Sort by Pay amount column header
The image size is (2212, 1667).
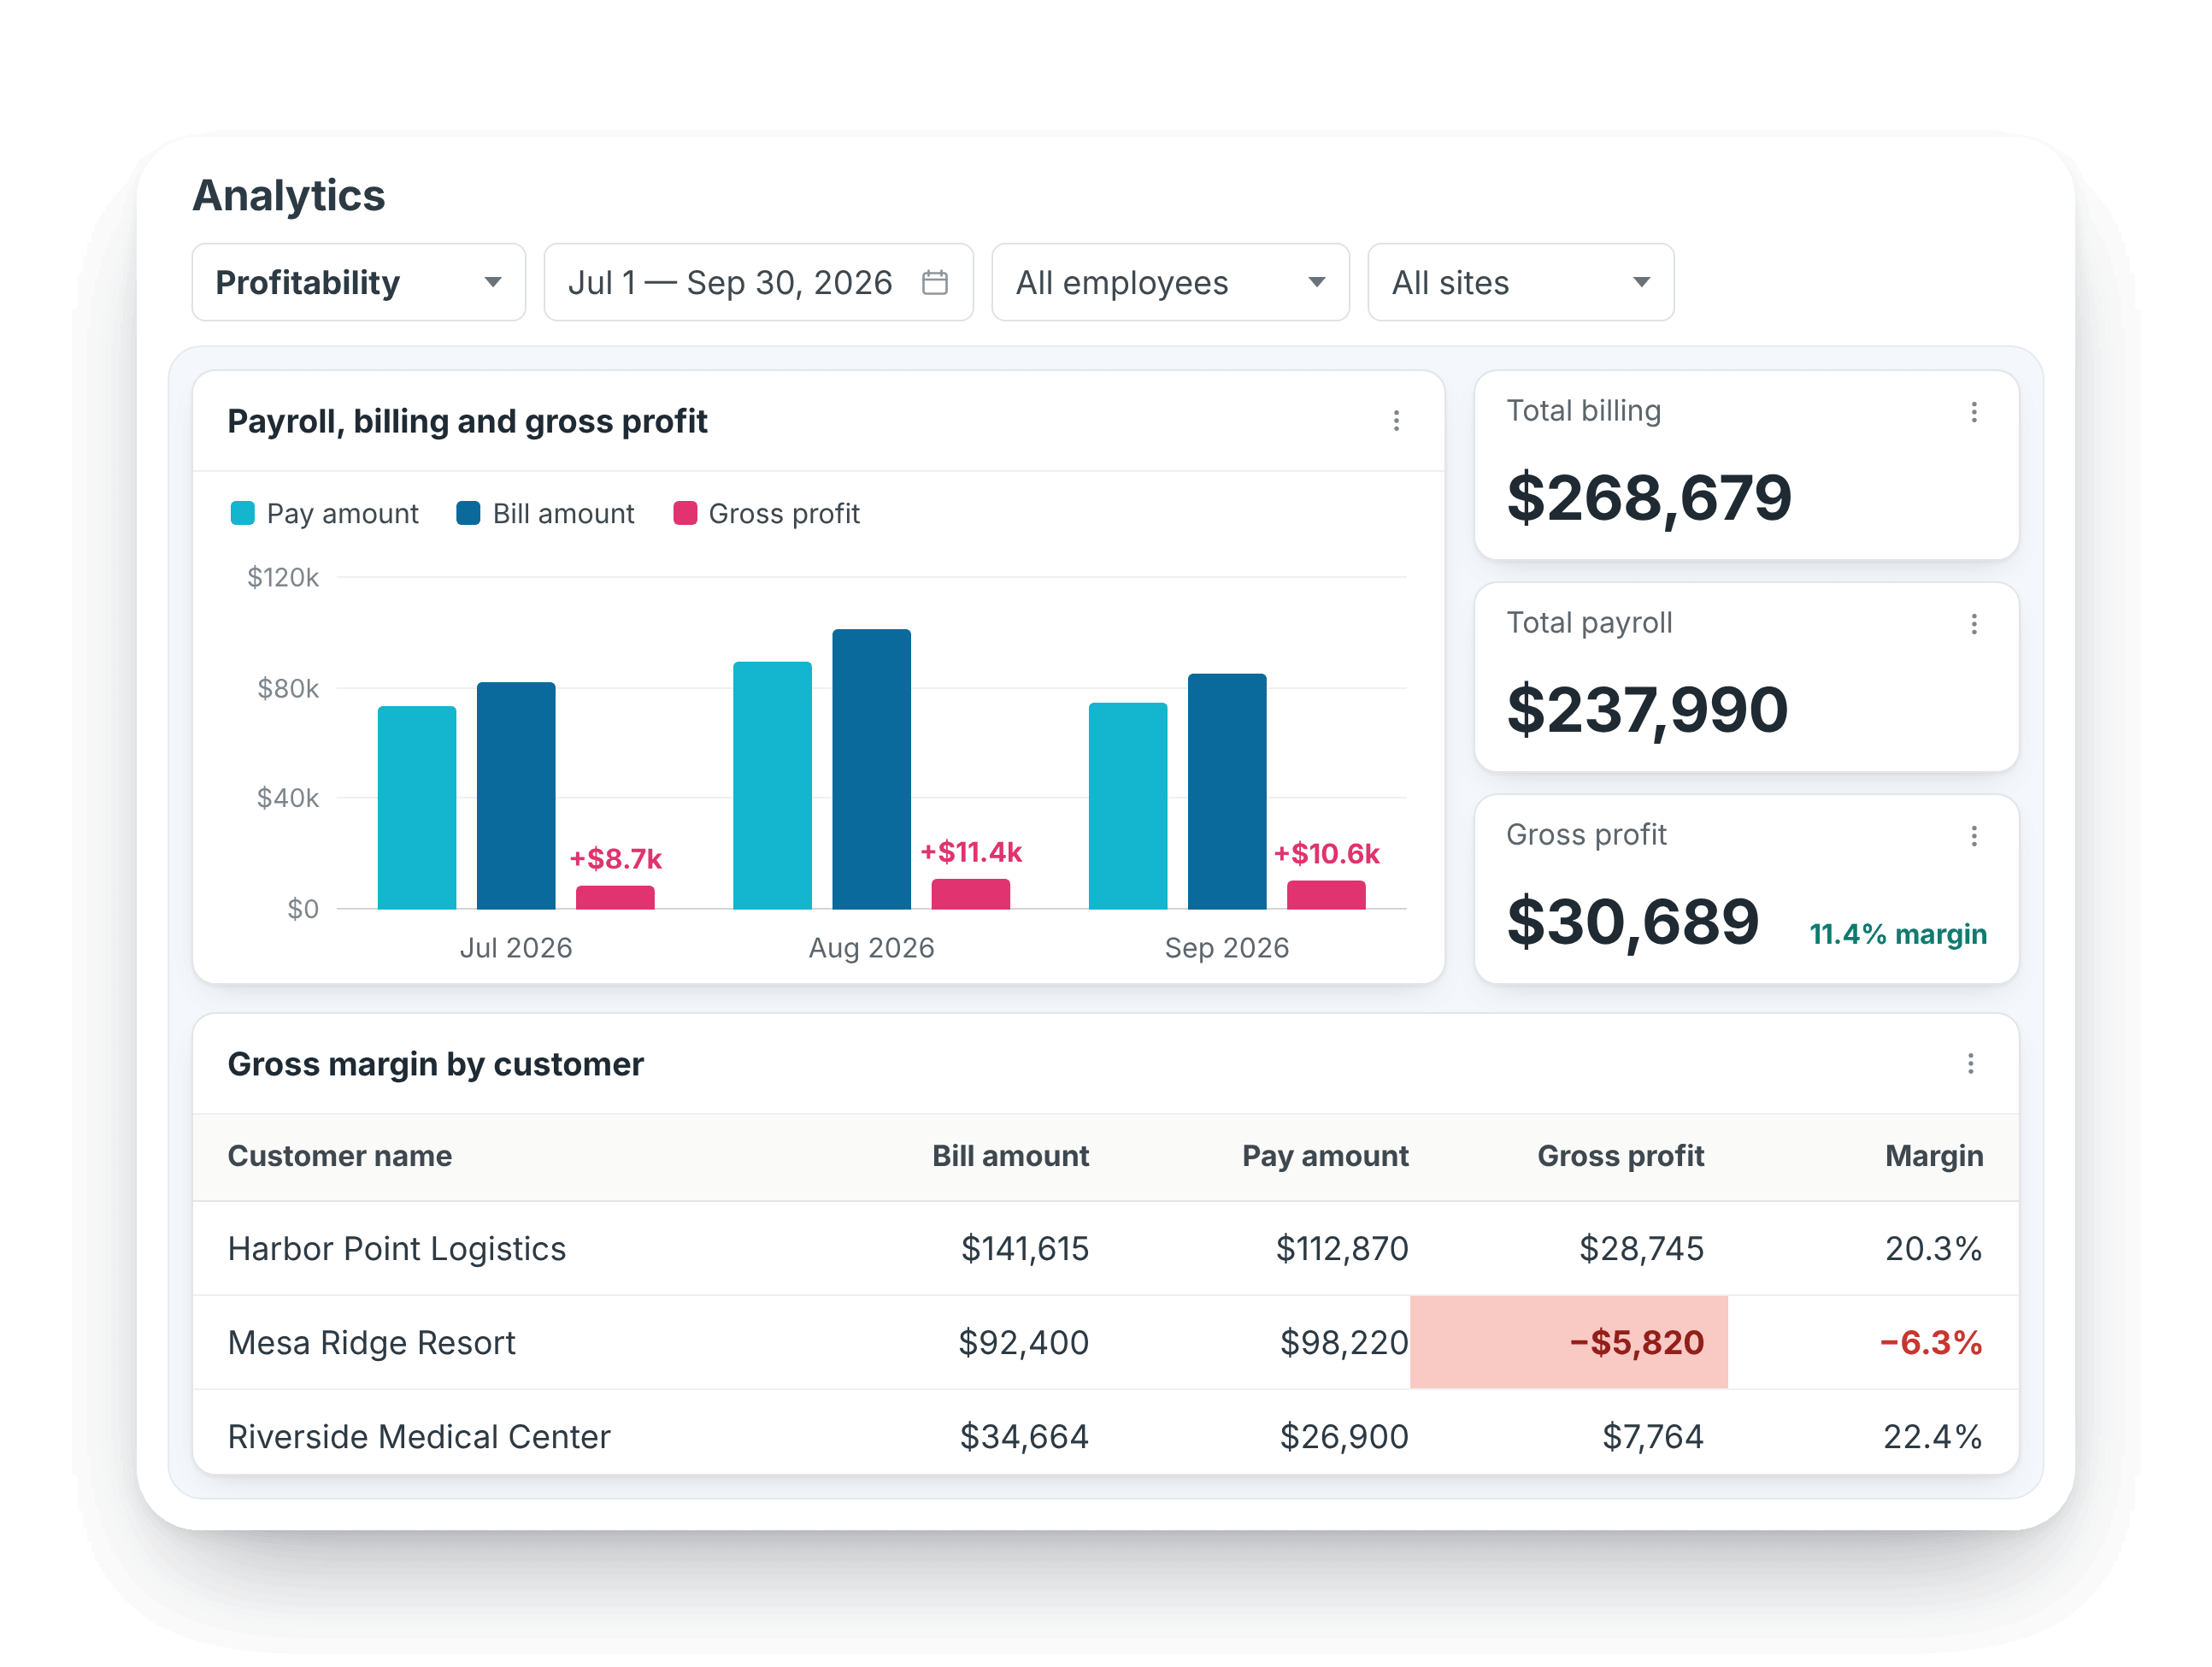(x=1325, y=1156)
